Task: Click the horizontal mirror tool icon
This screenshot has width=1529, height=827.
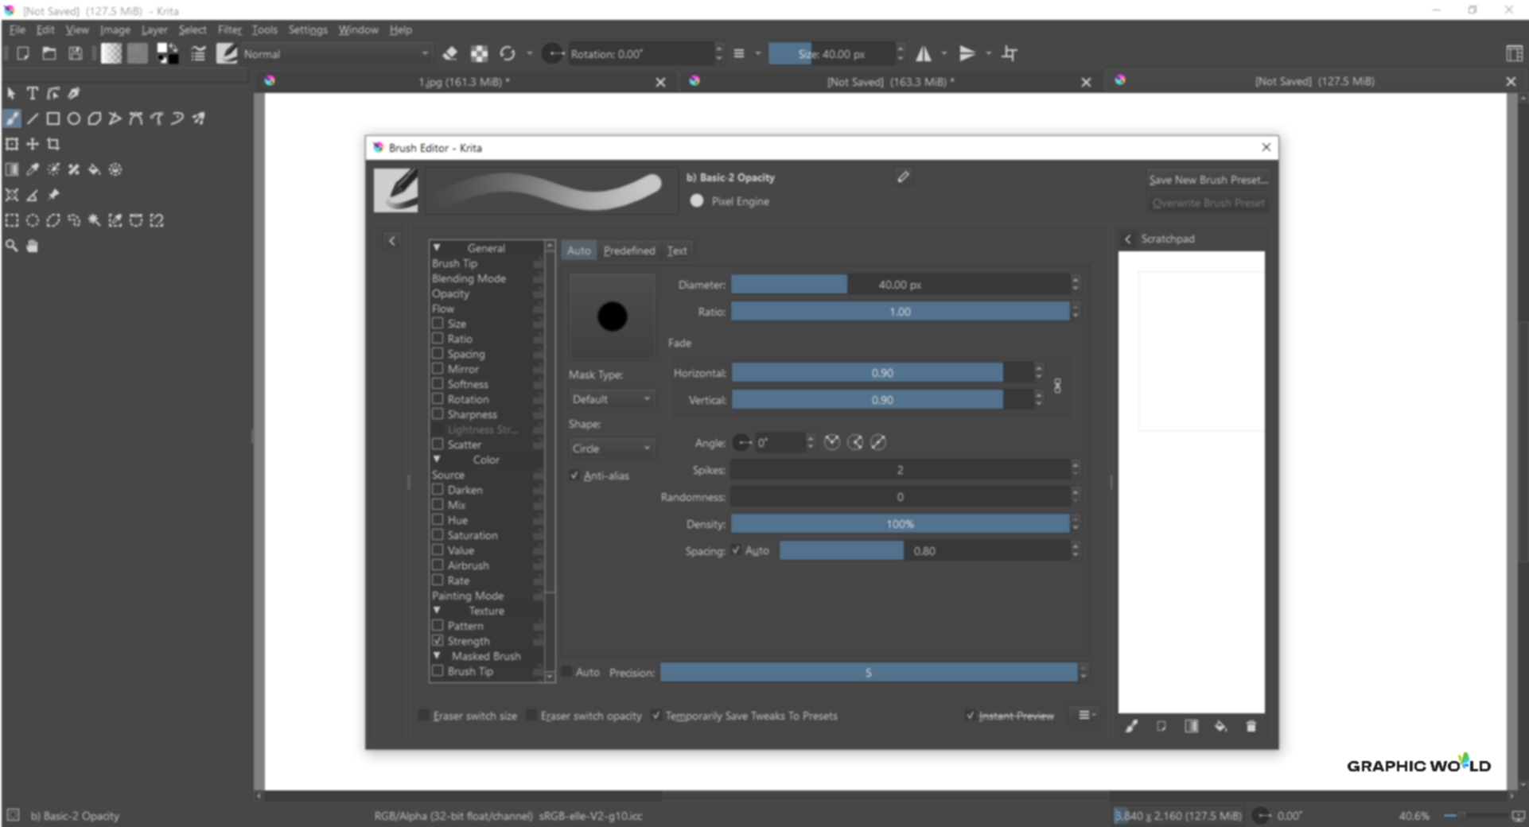Action: [924, 54]
